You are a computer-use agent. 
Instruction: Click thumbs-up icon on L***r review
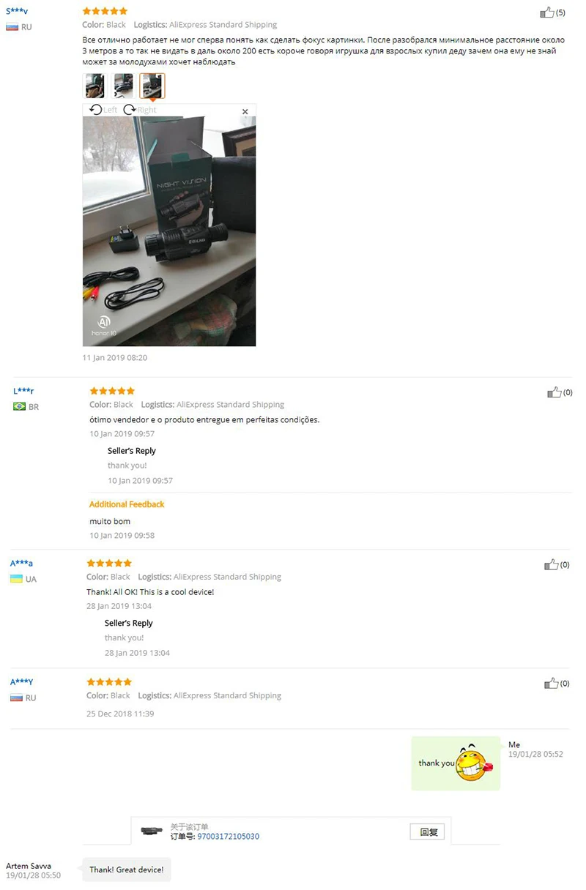(x=555, y=392)
